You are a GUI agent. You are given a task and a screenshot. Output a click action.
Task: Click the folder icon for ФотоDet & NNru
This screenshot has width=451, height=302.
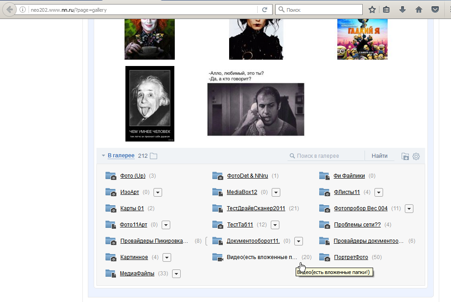(x=217, y=176)
